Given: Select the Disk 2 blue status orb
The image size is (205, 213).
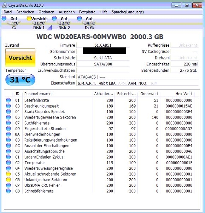Looking at the screenshot, I should click(54, 18).
